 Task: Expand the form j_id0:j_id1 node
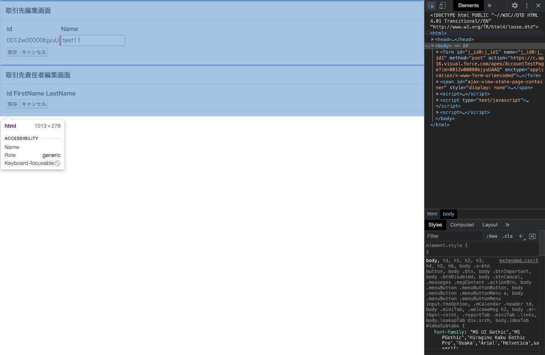tap(437, 52)
